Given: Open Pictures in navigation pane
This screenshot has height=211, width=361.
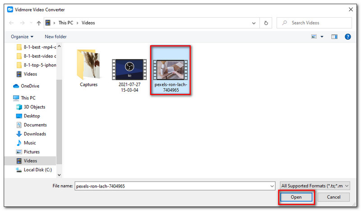Looking at the screenshot, I should coord(28,152).
